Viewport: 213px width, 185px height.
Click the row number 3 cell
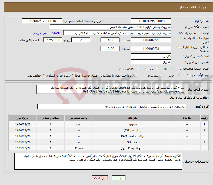coord(204,136)
